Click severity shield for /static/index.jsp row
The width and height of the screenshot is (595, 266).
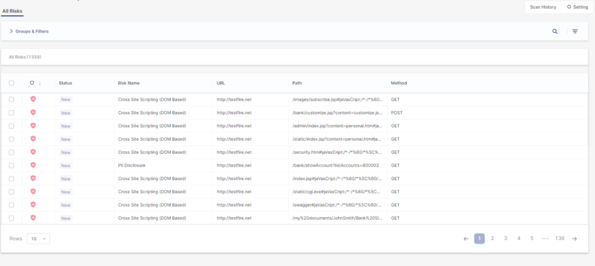point(33,139)
